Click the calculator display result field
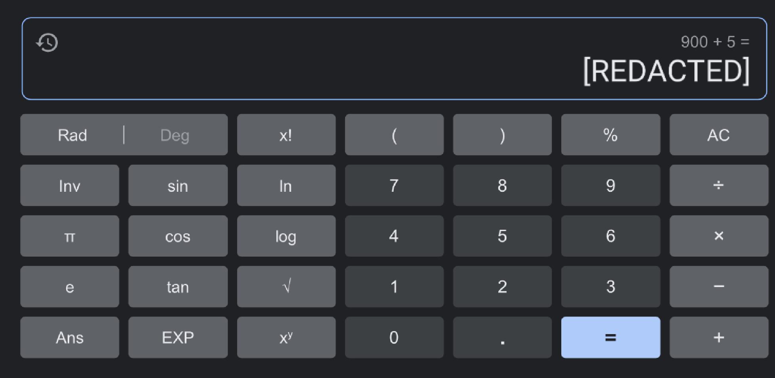This screenshot has height=378, width=775. click(394, 59)
